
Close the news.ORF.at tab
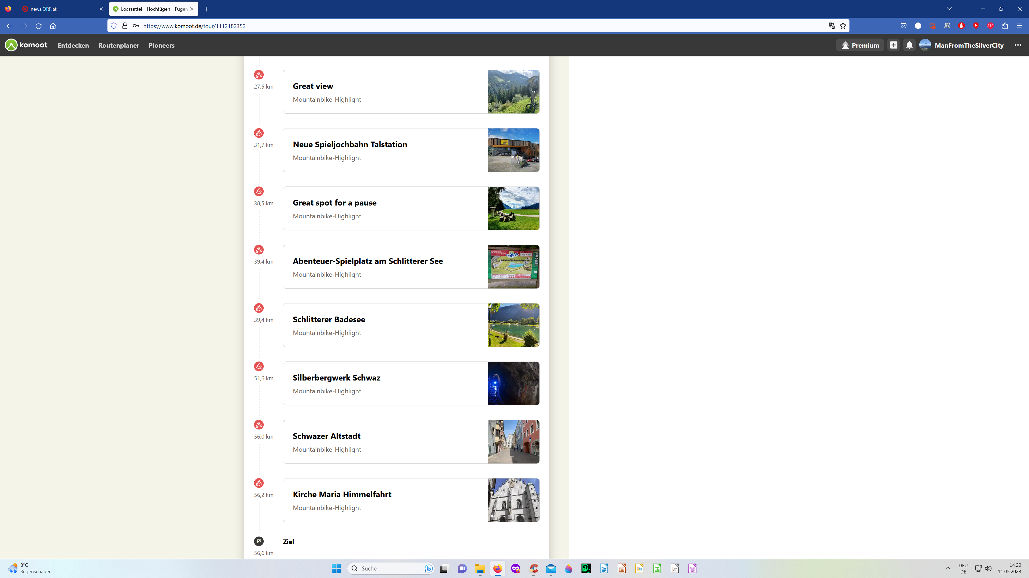pyautogui.click(x=101, y=9)
